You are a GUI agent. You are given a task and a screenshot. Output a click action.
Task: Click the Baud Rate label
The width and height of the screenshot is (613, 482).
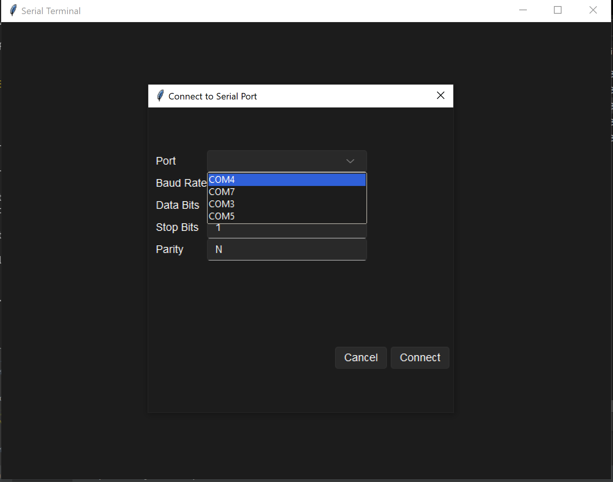[x=181, y=183]
